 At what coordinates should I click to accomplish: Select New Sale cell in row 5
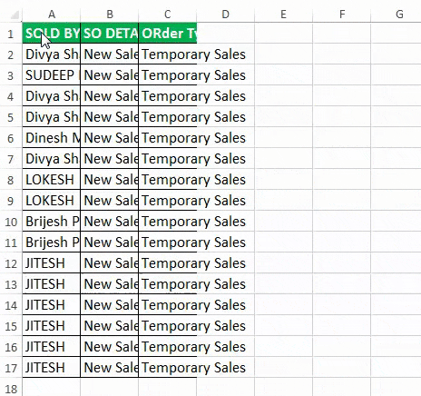point(110,117)
